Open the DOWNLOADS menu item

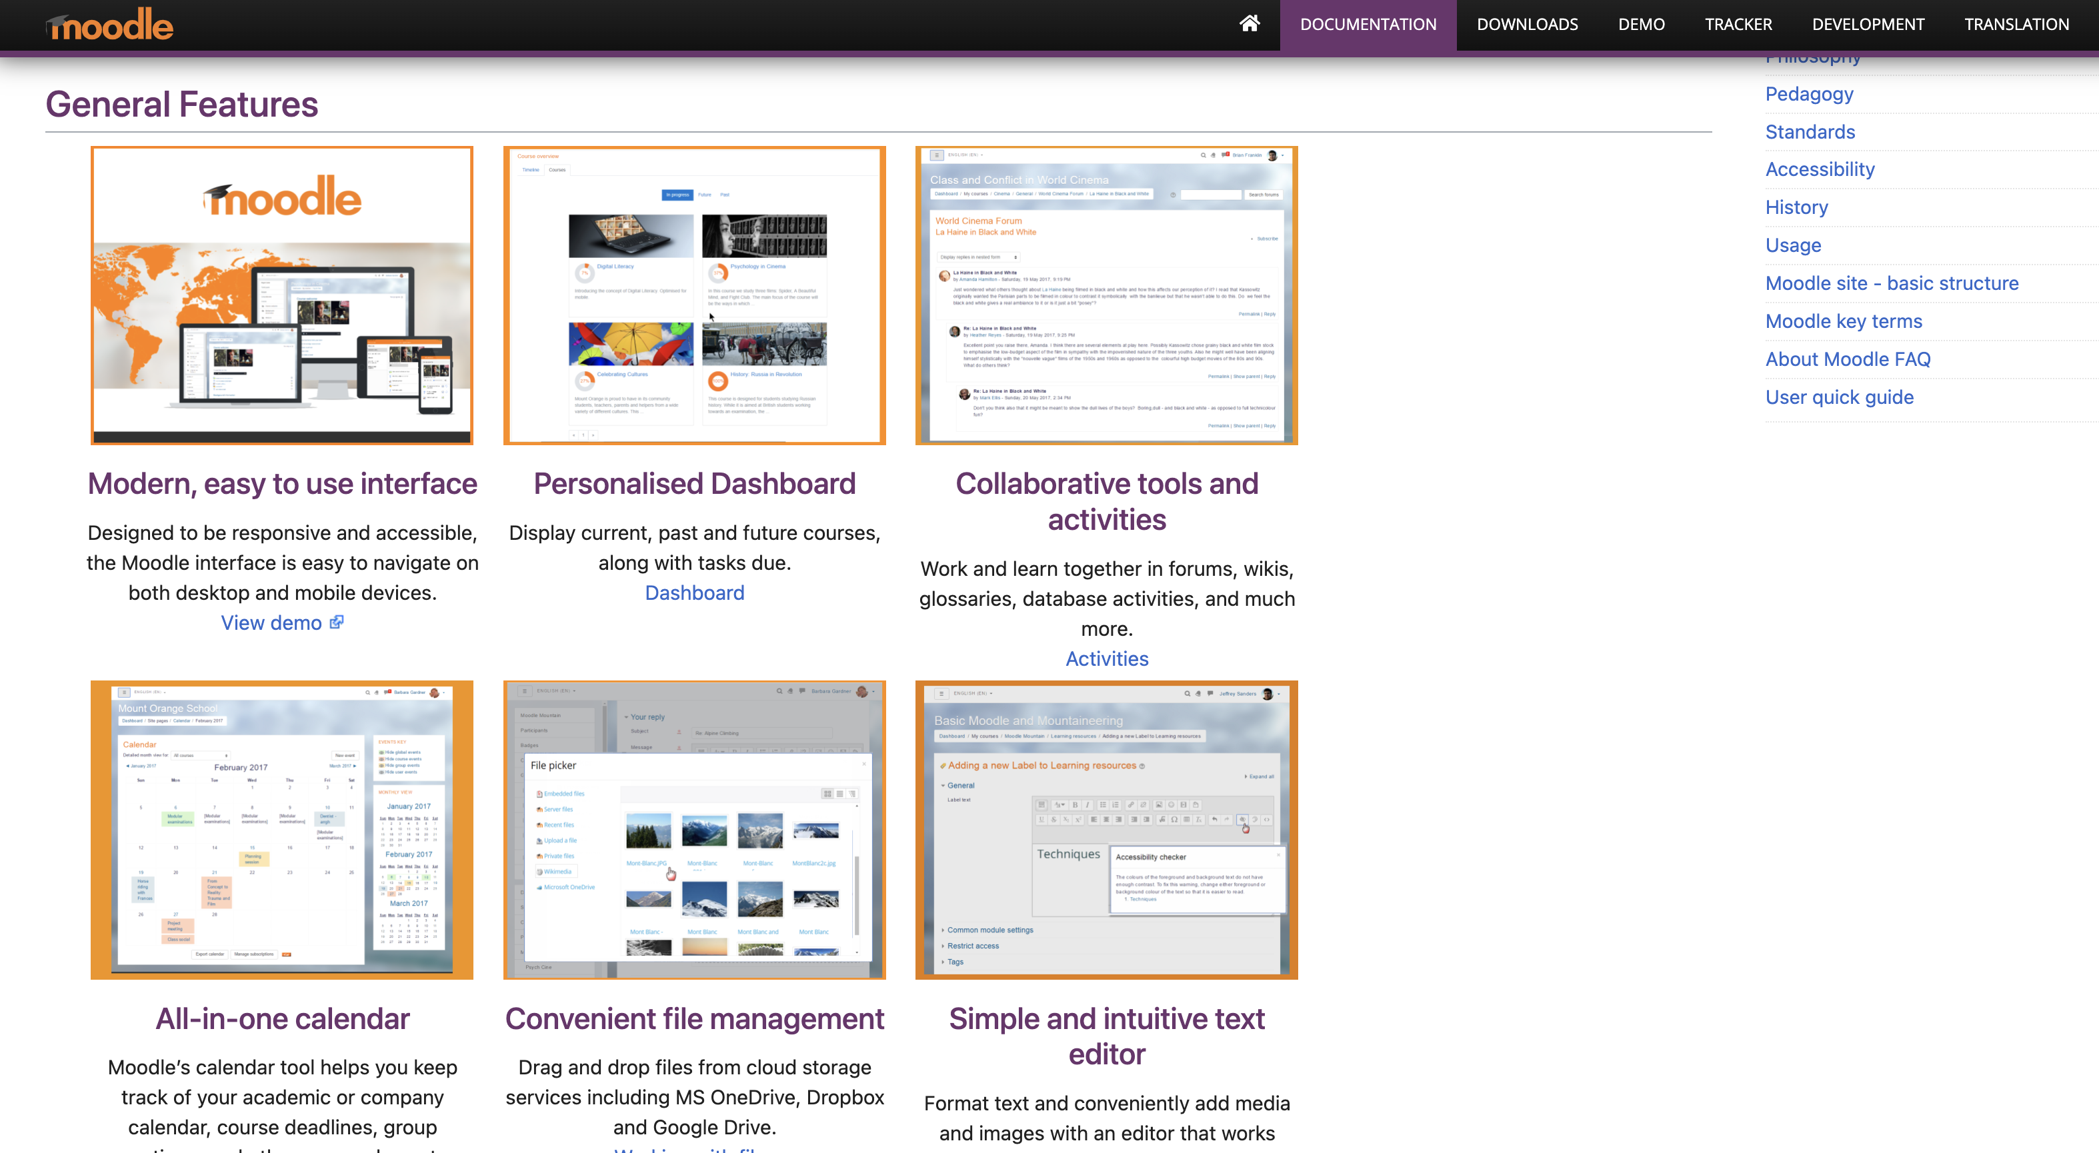coord(1527,25)
